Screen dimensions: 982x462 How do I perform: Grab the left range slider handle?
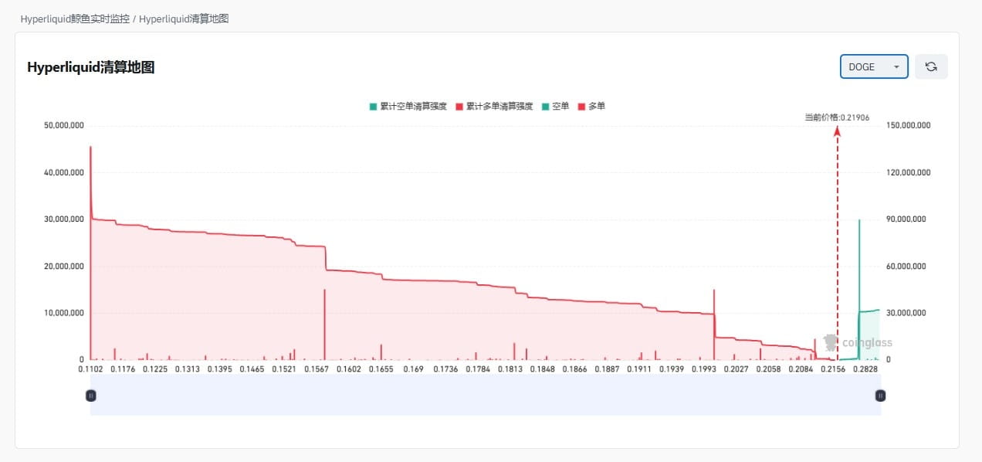click(90, 396)
